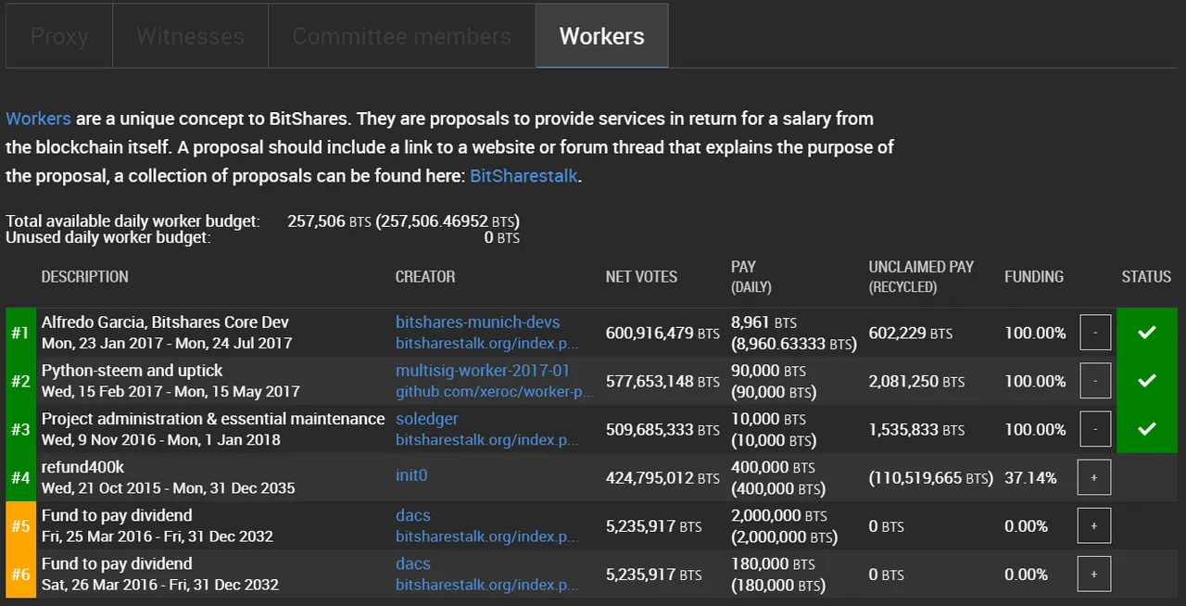Select rank badge #3
This screenshot has height=606, width=1186.
(x=20, y=429)
